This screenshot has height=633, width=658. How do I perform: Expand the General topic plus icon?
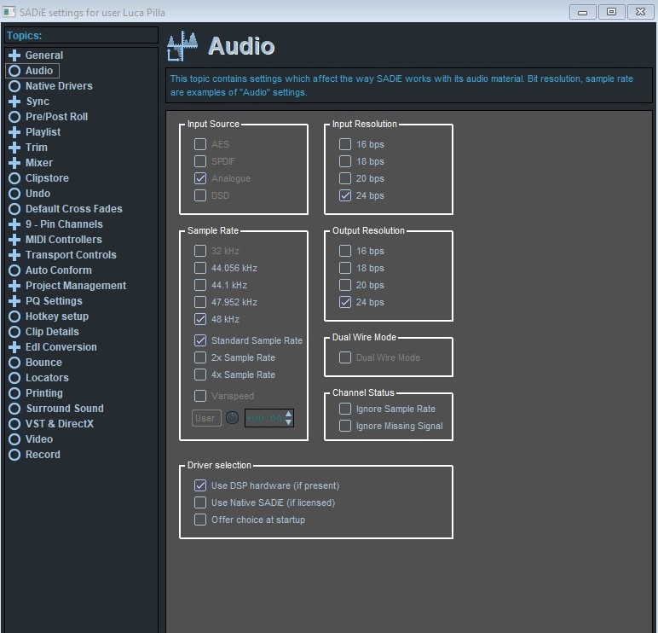(x=14, y=55)
